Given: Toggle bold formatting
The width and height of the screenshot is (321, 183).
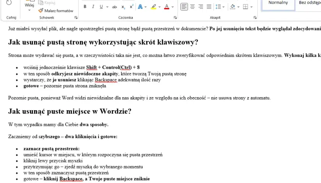Looking at the screenshot, I should (85, 7).
